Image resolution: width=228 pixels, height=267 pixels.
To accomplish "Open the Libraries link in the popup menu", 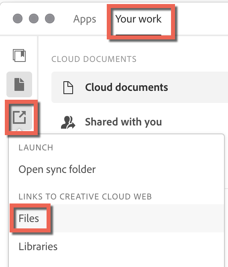I will (x=38, y=246).
